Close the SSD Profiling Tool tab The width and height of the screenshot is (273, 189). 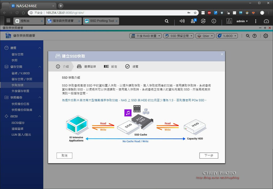(x=116, y=21)
